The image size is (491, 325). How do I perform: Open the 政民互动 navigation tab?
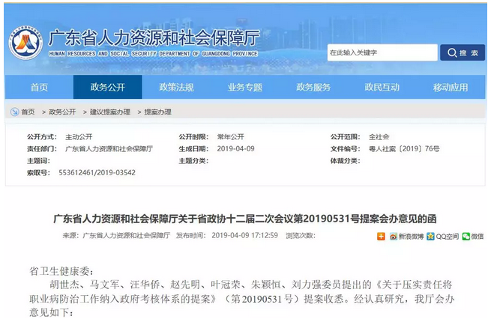(382, 87)
